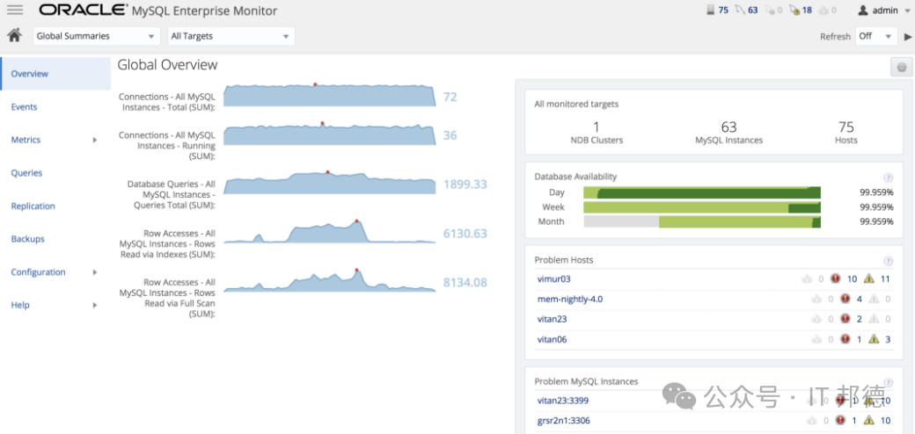Click critical alert icon for vitan23 host
The height and width of the screenshot is (434, 915).
coord(845,319)
